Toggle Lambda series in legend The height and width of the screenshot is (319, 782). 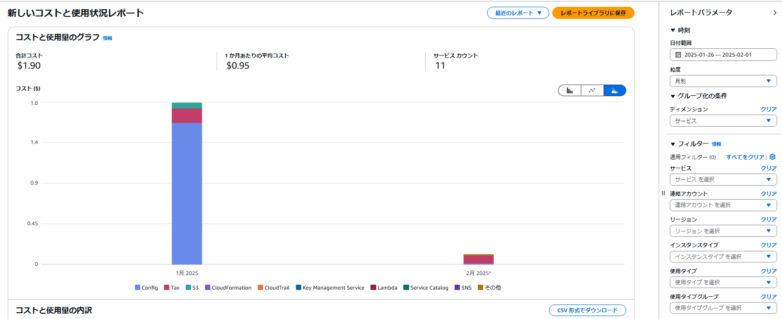click(x=384, y=288)
